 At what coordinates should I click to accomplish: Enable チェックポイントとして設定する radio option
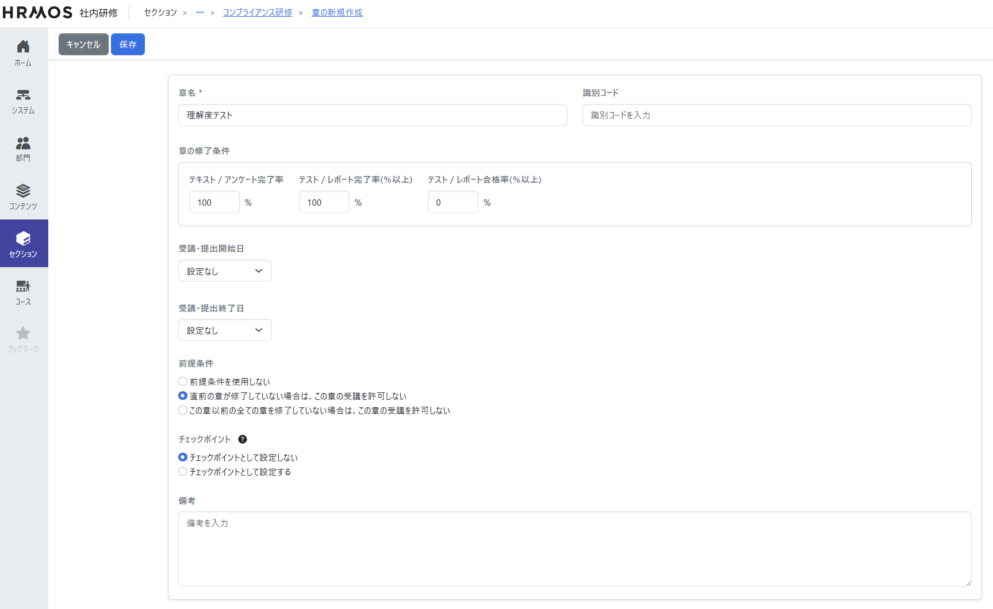pos(183,472)
